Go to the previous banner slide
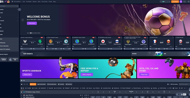Screen dimensions: 190x98 [x=23, y=20]
